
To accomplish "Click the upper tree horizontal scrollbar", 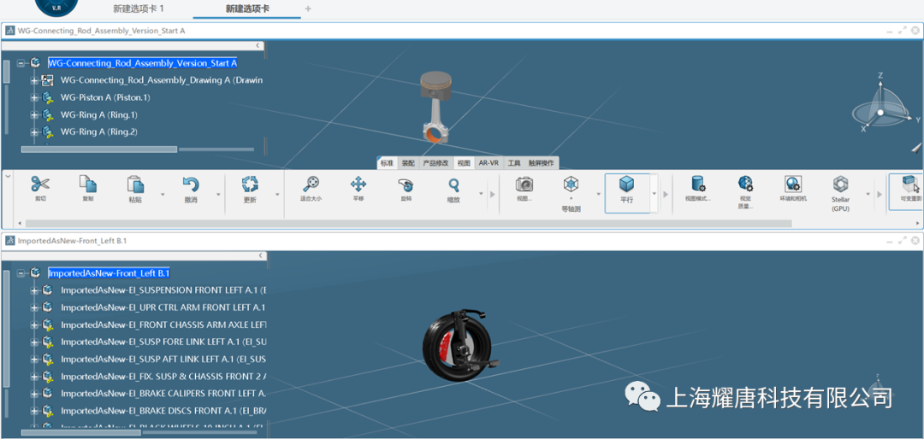I will pos(99,149).
